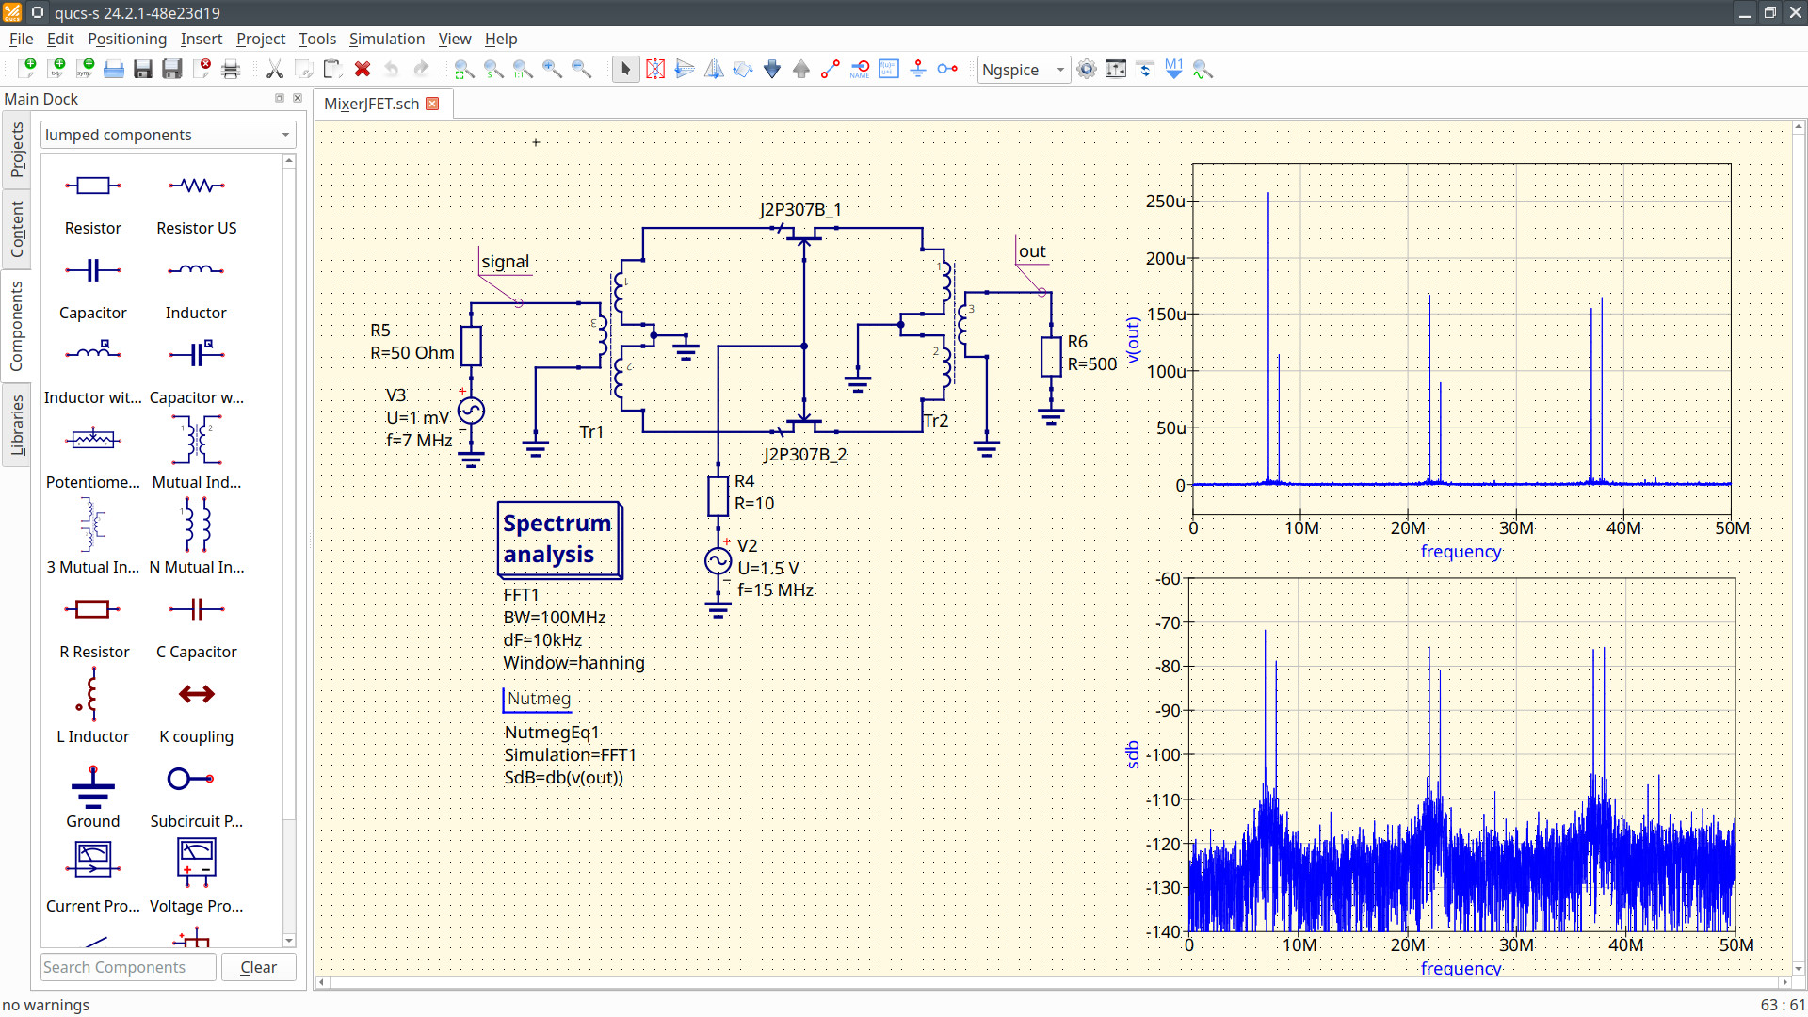Click the Print toolbar icon
Viewport: 1808px width, 1017px height.
click(x=231, y=69)
